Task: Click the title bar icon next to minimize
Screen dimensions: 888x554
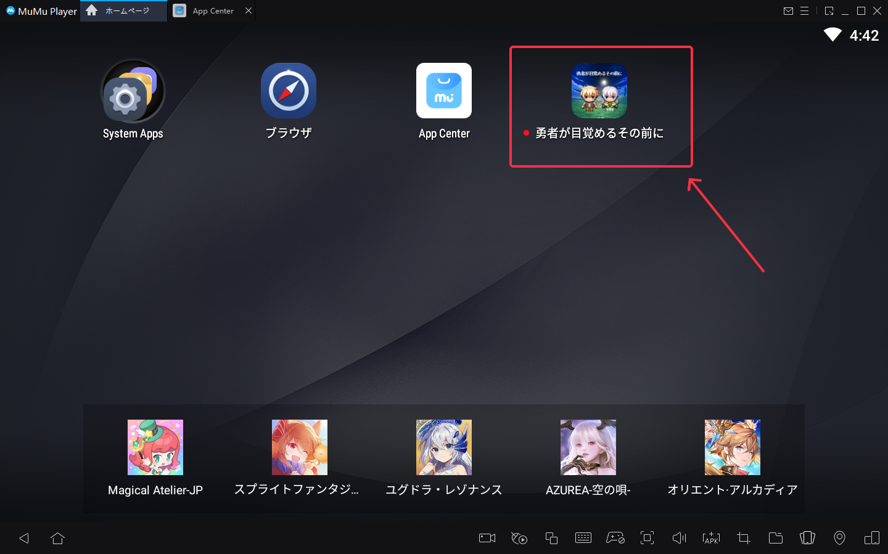Action: tap(829, 11)
